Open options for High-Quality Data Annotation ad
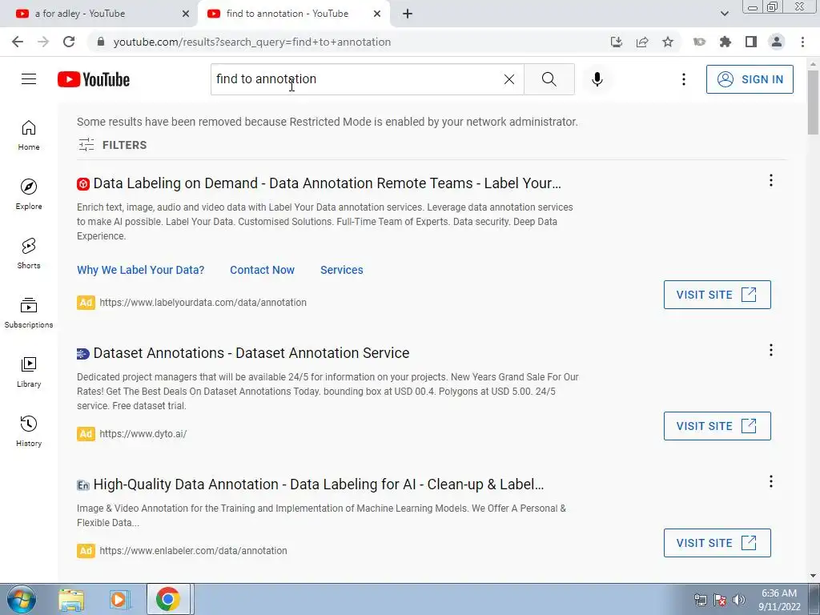Image resolution: width=820 pixels, height=615 pixels. [771, 481]
